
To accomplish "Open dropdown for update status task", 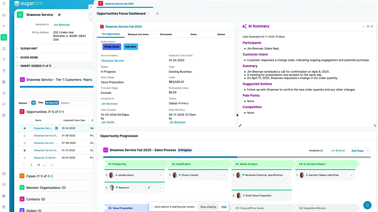I will [x=161, y=175].
